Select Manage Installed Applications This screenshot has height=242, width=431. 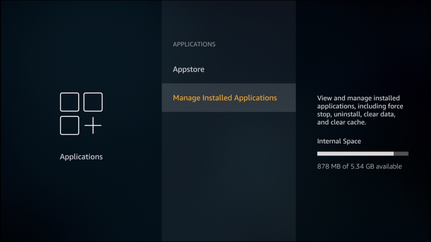pyautogui.click(x=229, y=97)
